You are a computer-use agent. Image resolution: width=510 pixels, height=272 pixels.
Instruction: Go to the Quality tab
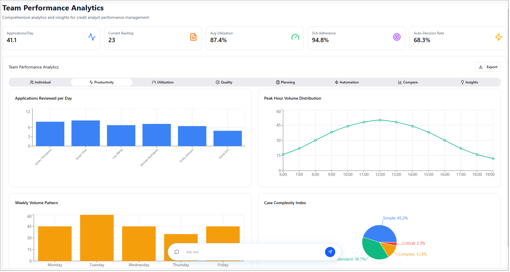[224, 82]
